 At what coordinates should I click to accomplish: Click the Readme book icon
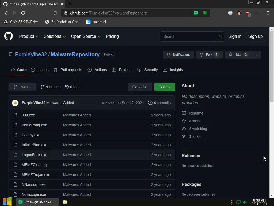point(184,113)
